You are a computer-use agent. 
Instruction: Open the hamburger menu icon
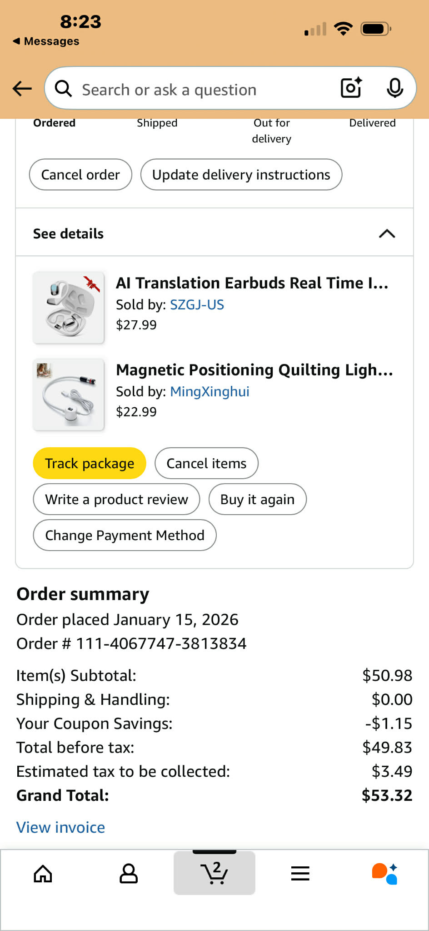[x=300, y=873]
